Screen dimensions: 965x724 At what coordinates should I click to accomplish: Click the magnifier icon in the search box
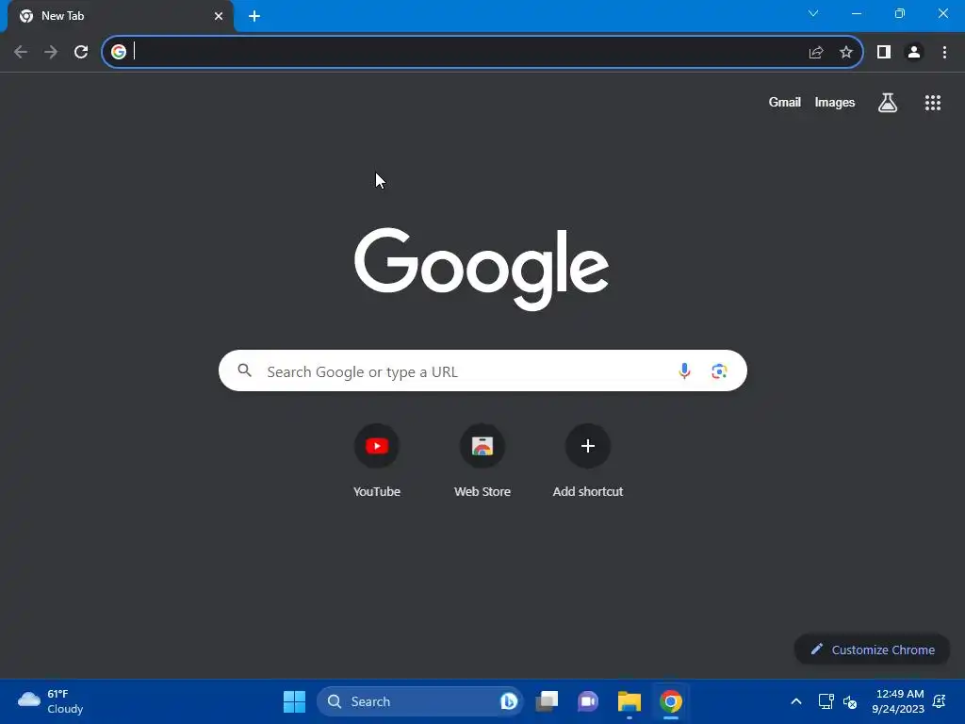click(x=245, y=370)
